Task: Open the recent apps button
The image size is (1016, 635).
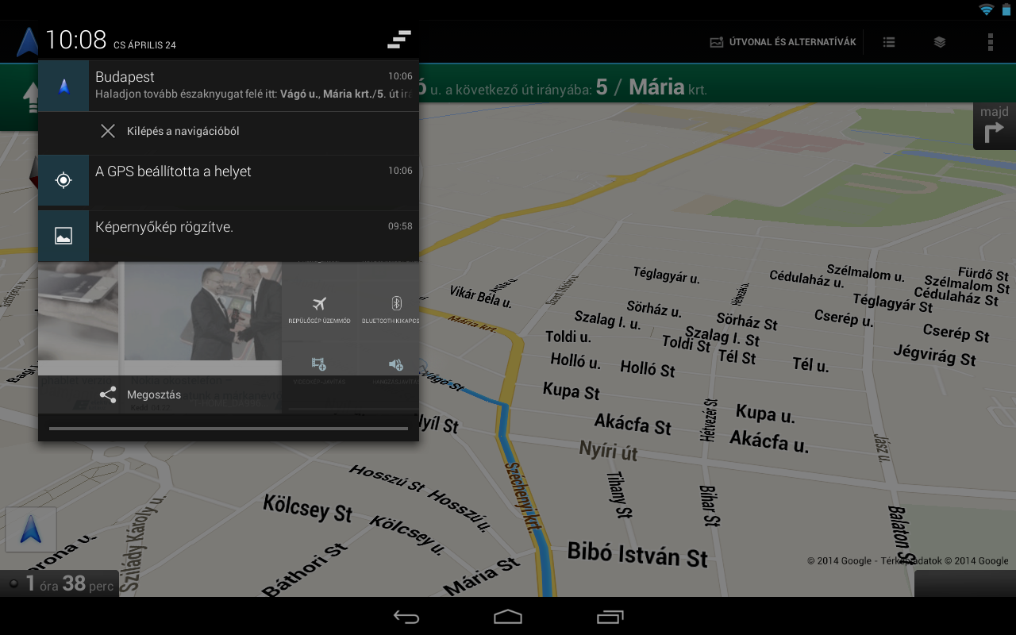Action: [x=610, y=617]
